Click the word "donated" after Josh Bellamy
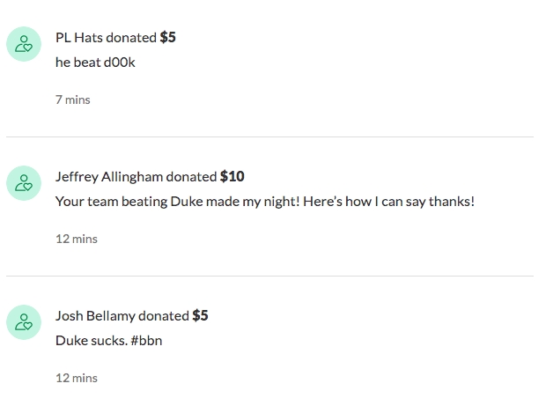546x413 pixels. (164, 315)
